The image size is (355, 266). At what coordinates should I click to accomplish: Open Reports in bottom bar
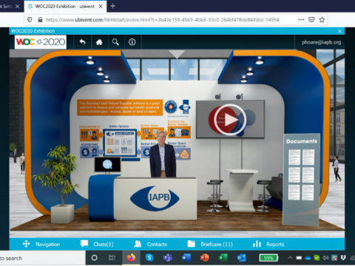tap(268, 244)
